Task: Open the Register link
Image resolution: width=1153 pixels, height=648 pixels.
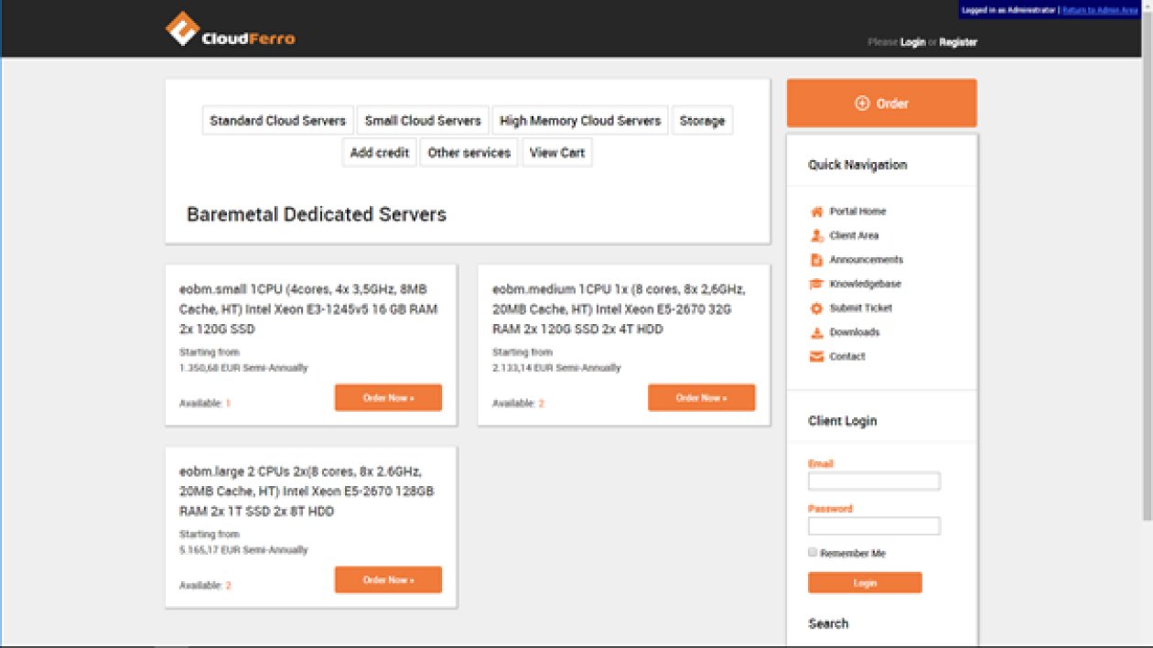Action: tap(958, 42)
